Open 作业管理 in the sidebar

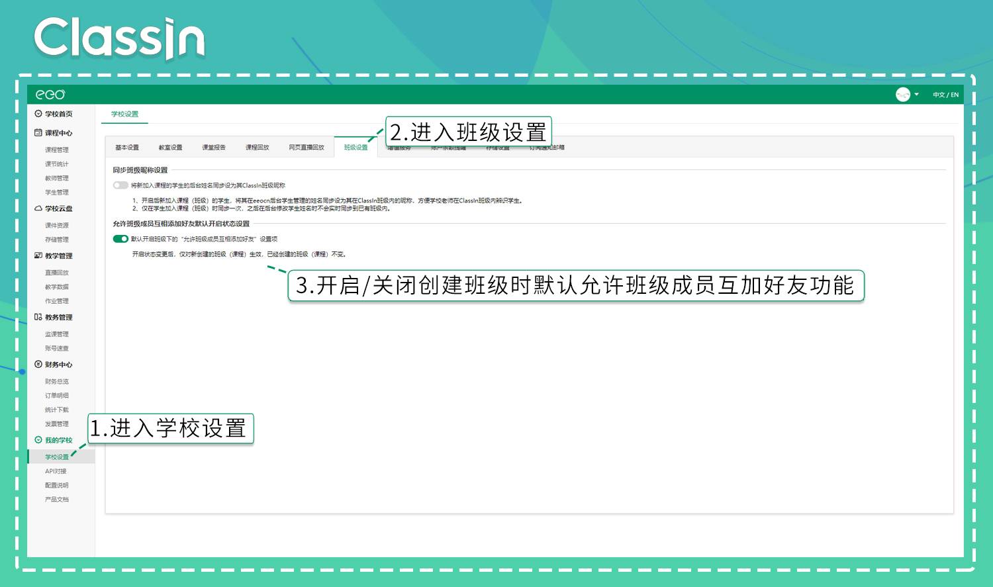click(57, 301)
